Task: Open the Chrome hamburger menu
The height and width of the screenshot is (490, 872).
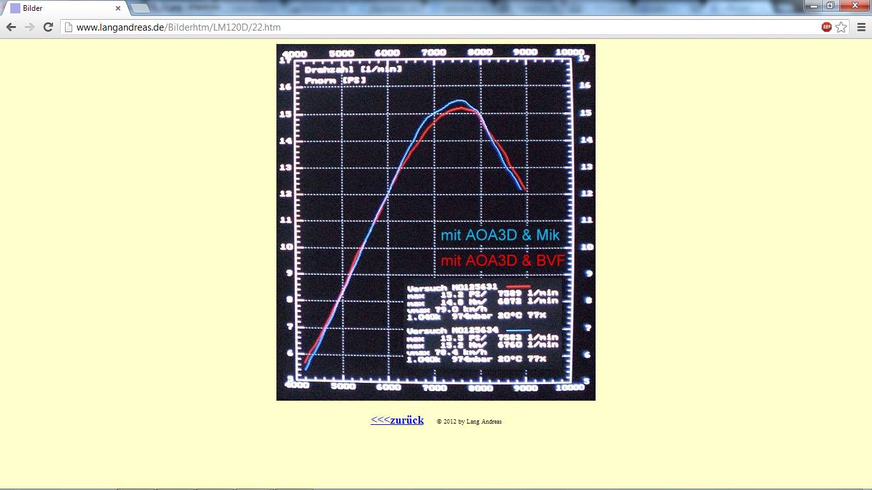Action: (x=861, y=27)
